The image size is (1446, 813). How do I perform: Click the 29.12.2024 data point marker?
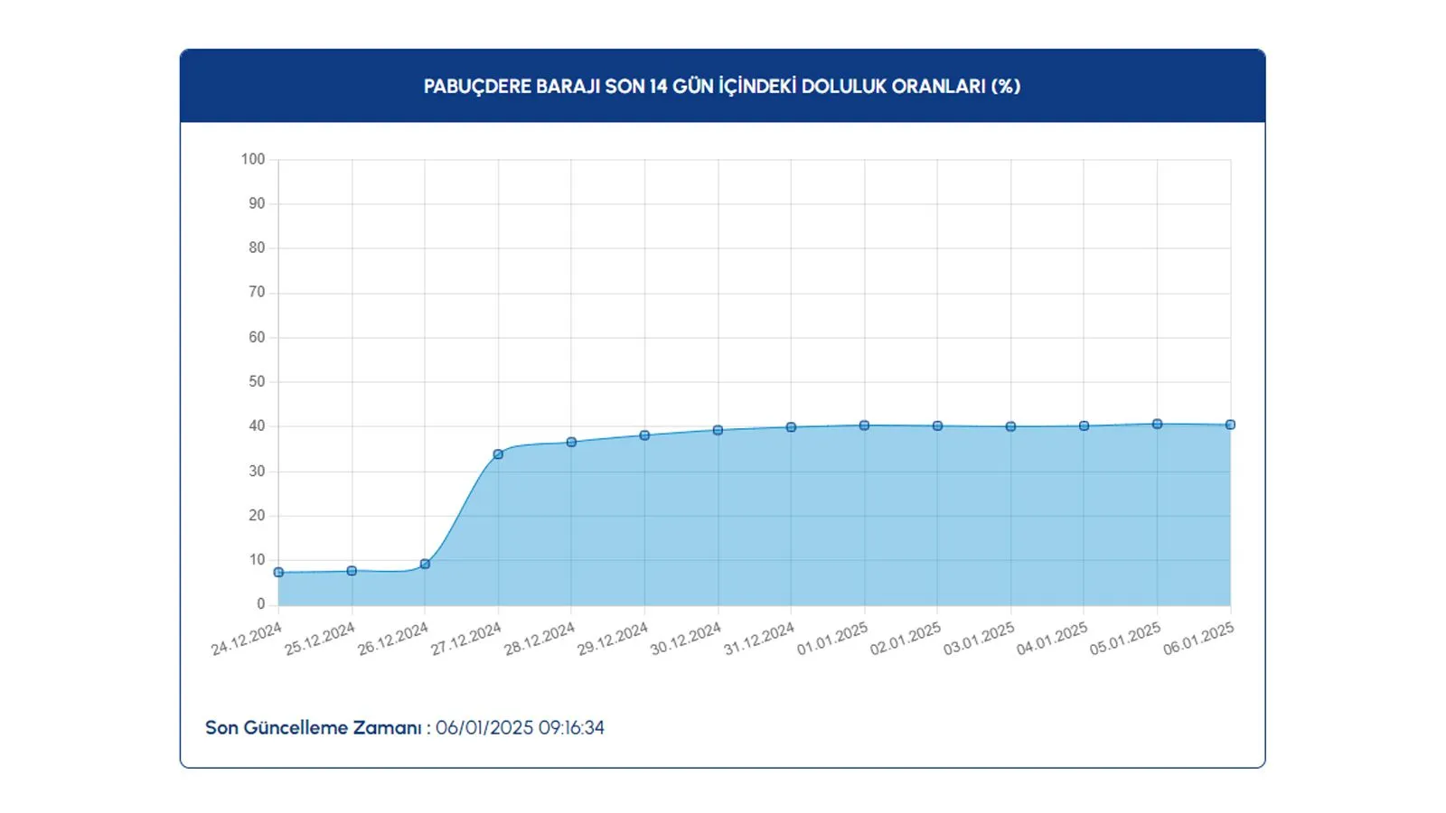click(x=644, y=435)
